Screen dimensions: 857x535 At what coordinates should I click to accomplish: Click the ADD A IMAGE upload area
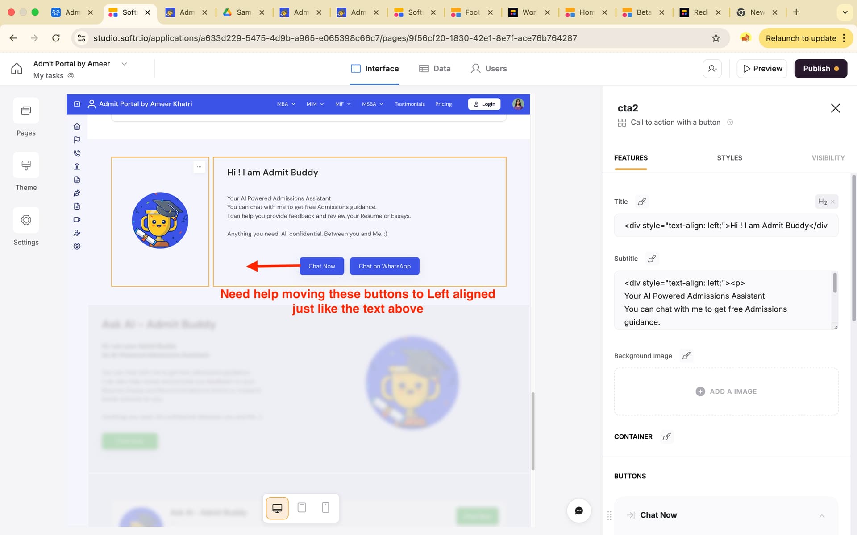point(726,391)
